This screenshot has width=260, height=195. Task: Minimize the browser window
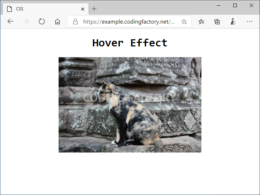tap(218, 5)
